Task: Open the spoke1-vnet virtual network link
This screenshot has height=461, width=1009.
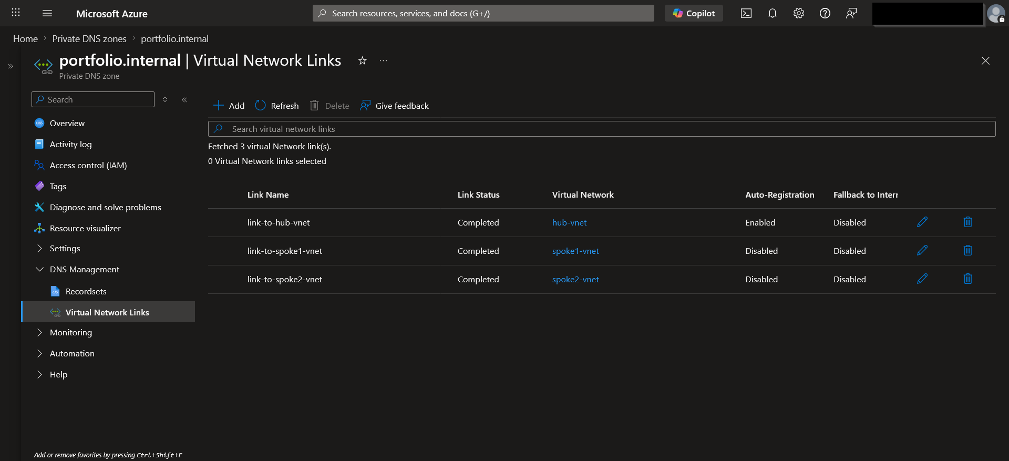Action: 575,251
